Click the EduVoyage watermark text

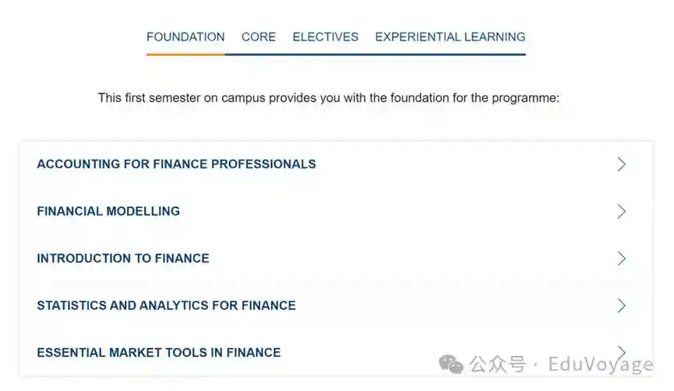point(600,365)
